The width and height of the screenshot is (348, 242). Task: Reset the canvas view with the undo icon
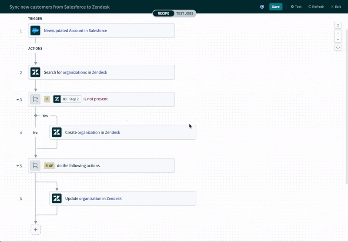click(x=338, y=25)
